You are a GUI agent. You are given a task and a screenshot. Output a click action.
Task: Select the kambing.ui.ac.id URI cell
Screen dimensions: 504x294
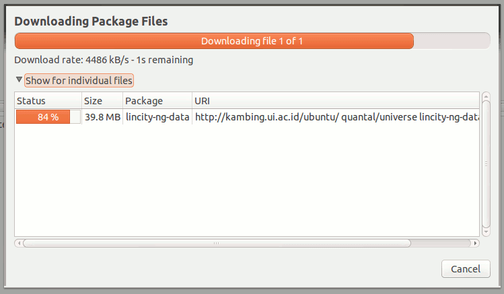335,117
